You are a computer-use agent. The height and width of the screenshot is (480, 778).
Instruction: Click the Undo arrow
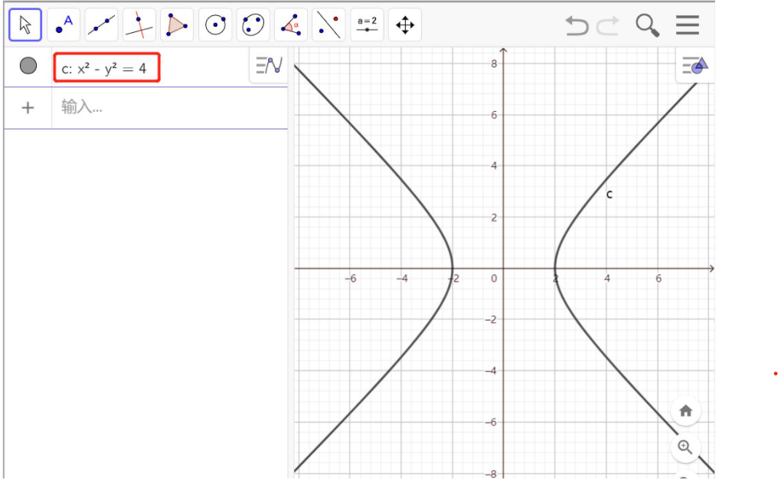coord(577,26)
